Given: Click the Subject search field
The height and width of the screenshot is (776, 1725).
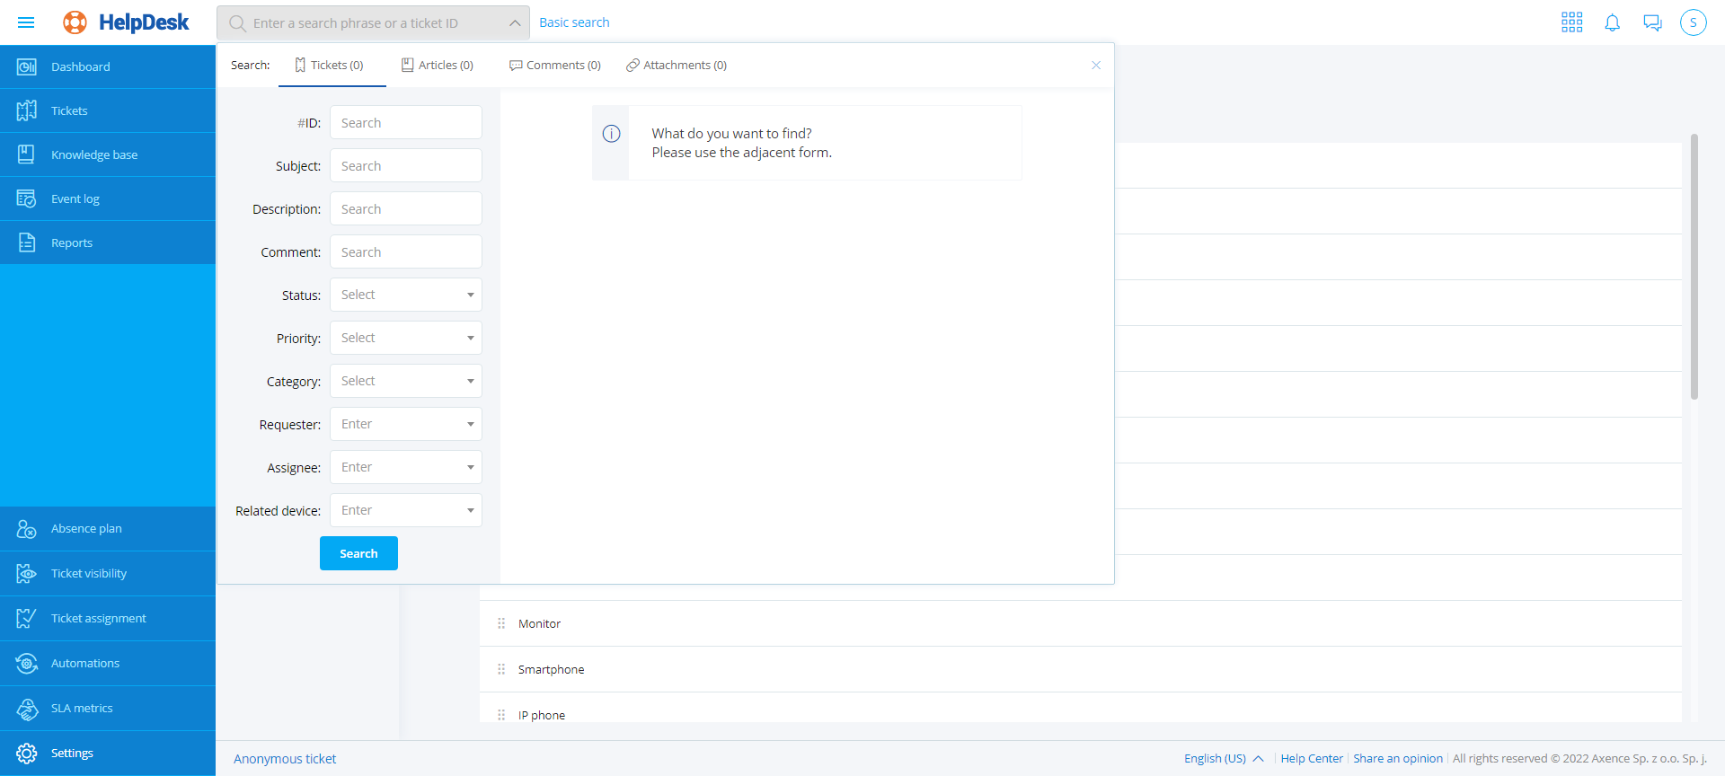Looking at the screenshot, I should click(405, 166).
